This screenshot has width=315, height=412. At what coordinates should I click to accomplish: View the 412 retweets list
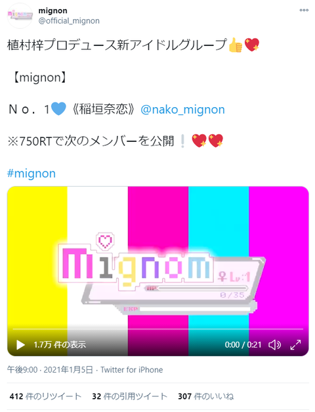point(45,396)
